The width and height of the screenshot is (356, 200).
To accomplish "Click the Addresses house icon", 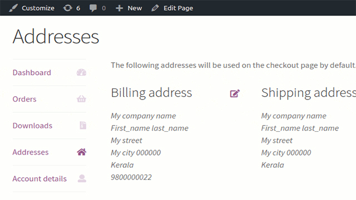I will tap(82, 152).
